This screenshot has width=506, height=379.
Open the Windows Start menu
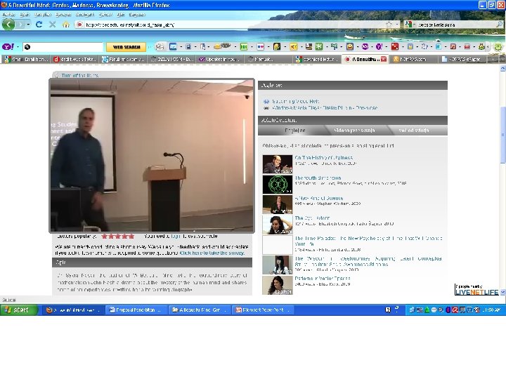click(x=19, y=310)
